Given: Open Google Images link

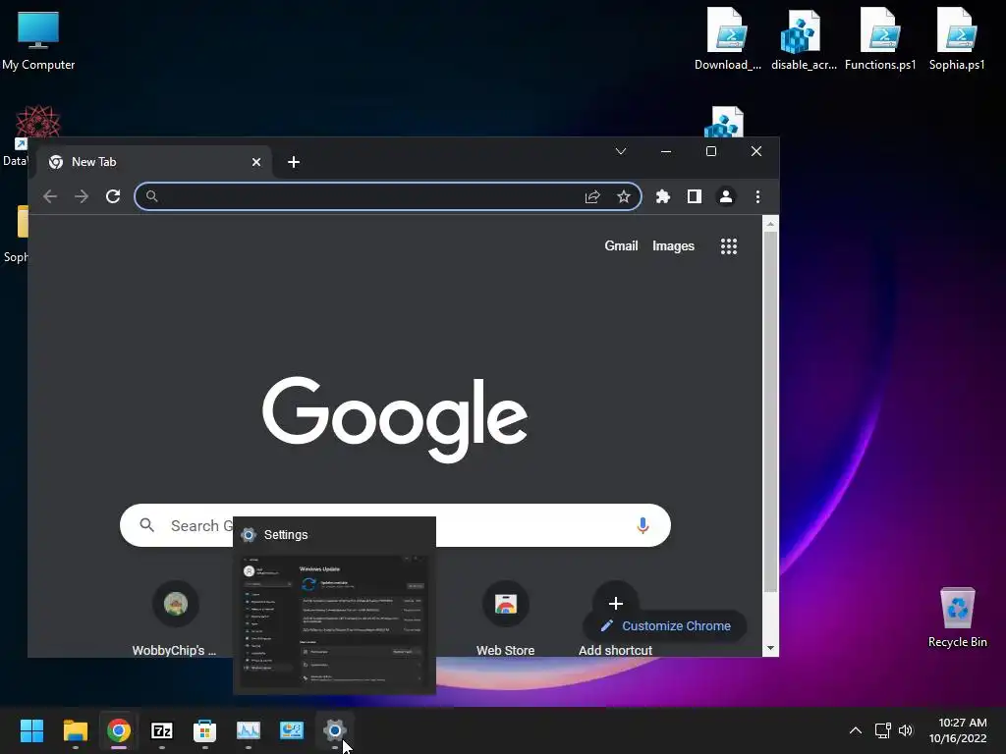Looking at the screenshot, I should pyautogui.click(x=673, y=246).
